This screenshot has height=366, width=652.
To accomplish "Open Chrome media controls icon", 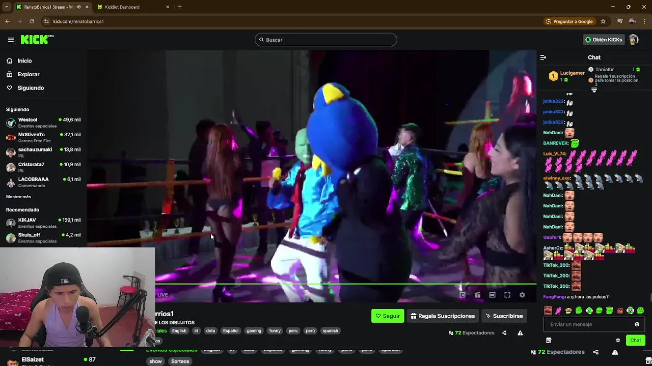I will [x=620, y=21].
